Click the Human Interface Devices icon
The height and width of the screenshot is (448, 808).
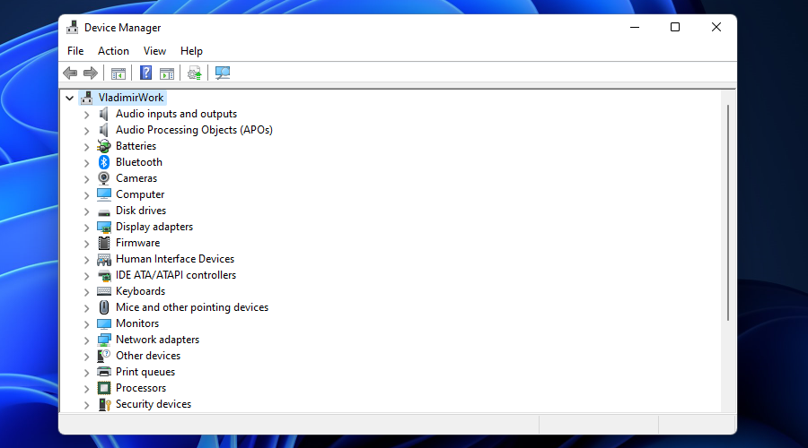[104, 259]
